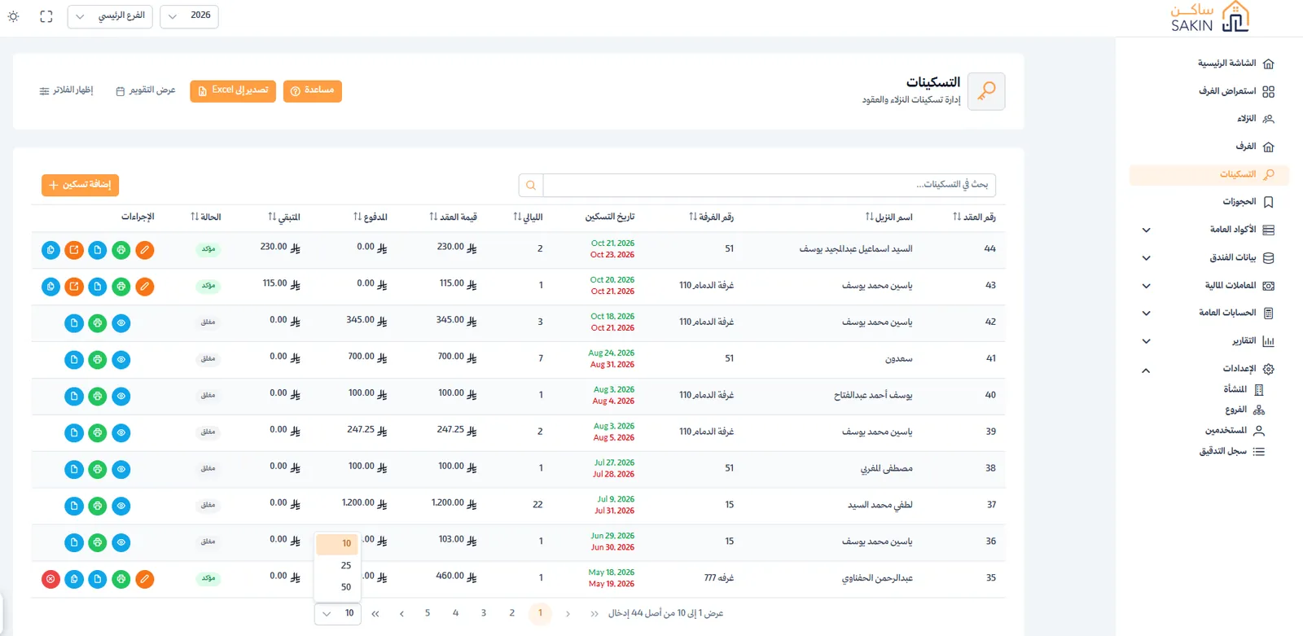Click the red cancel icon for contract 35
The height and width of the screenshot is (636, 1303).
(x=50, y=579)
